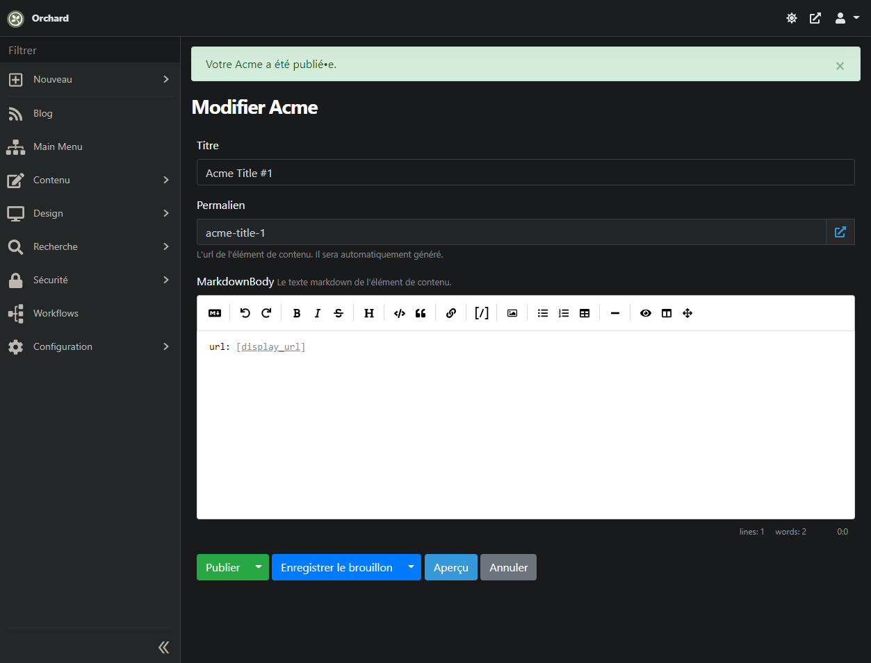Insert a hyperlink with the chain icon
The image size is (871, 663).
(x=451, y=313)
